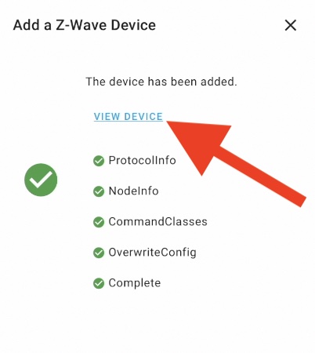315x353 pixels.
Task: Select the ProtocolInfo stage label
Action: [143, 160]
